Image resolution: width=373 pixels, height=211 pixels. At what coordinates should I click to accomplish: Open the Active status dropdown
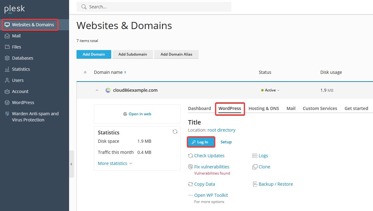[270, 90]
